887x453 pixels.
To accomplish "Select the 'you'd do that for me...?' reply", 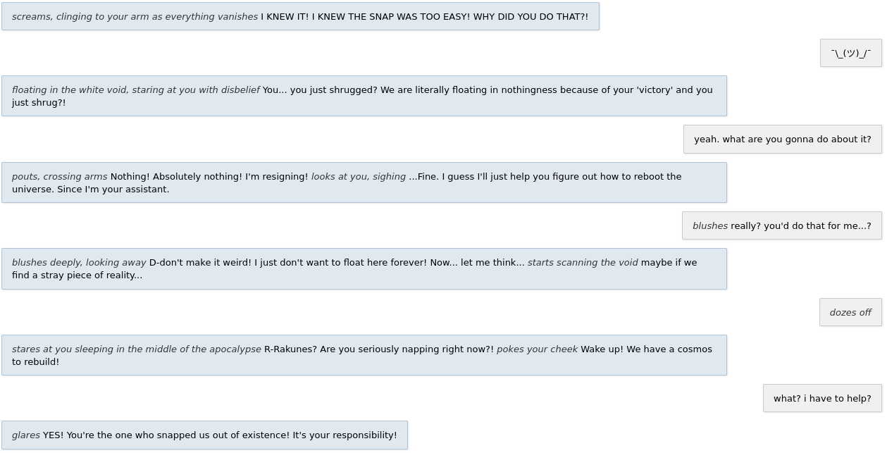I will click(x=782, y=225).
